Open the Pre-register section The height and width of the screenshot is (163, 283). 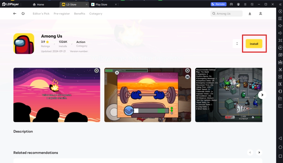(62, 14)
